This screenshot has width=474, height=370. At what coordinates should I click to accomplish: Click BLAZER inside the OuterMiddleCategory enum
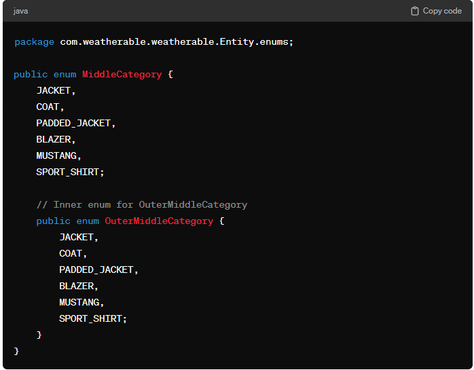(77, 286)
